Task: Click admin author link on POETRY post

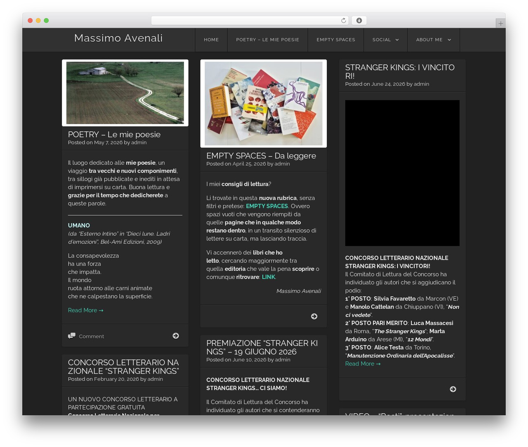Action: click(x=139, y=143)
